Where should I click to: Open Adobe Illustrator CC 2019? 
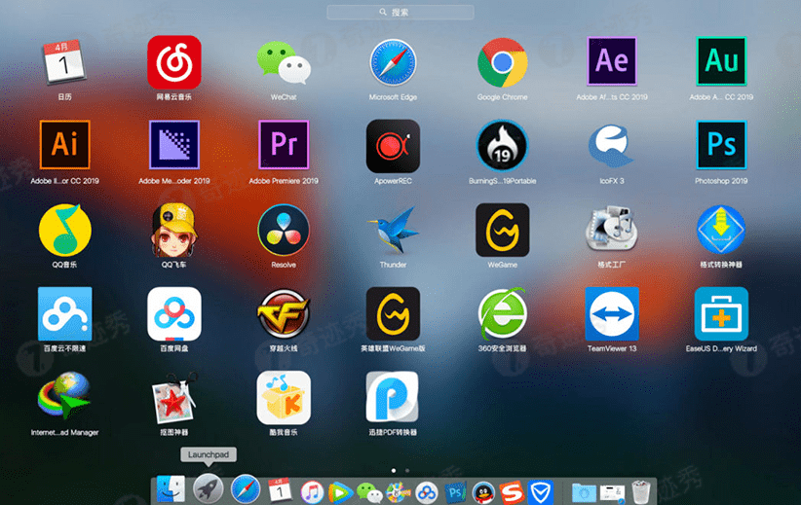click(65, 145)
